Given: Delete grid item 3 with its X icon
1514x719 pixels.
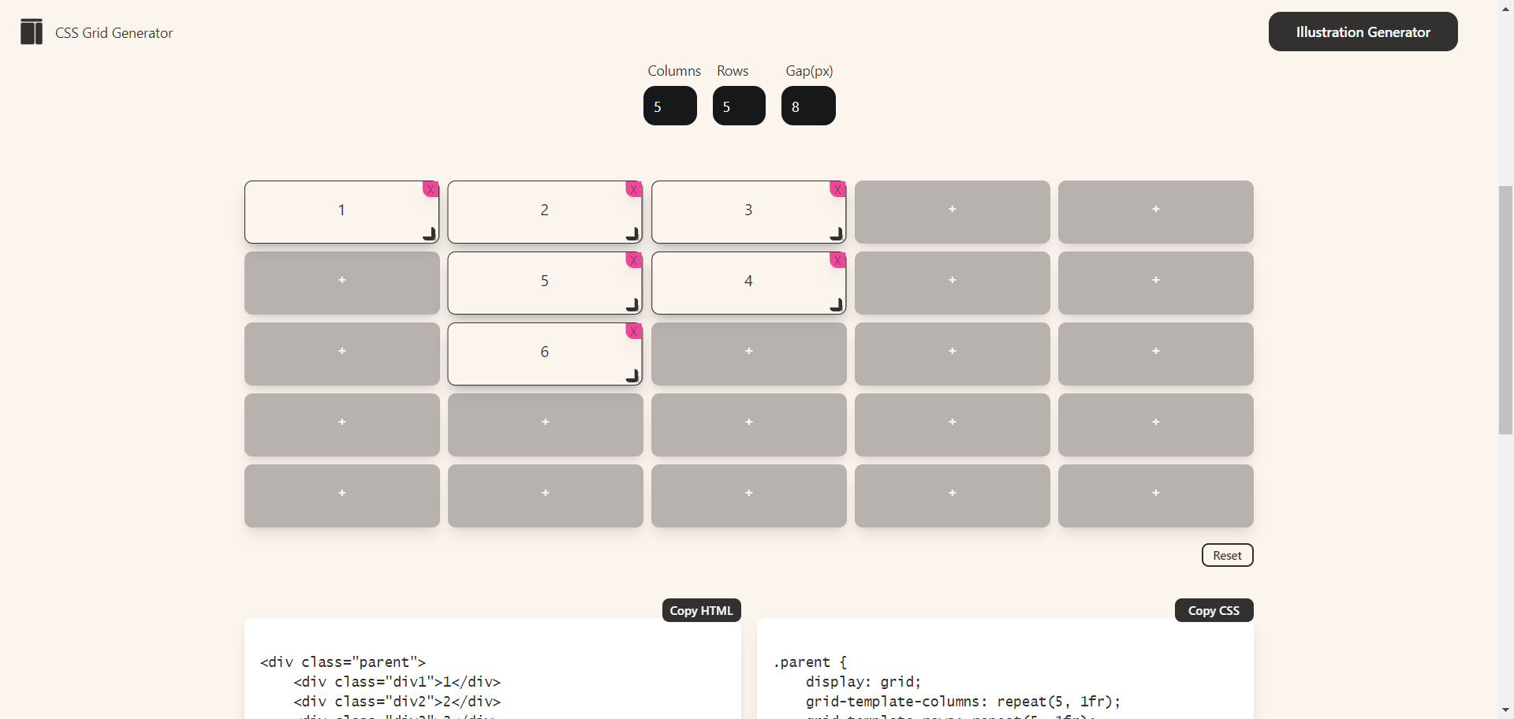Looking at the screenshot, I should [x=837, y=189].
